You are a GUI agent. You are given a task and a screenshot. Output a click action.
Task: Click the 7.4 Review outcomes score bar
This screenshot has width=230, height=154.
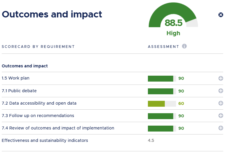coord(162,128)
